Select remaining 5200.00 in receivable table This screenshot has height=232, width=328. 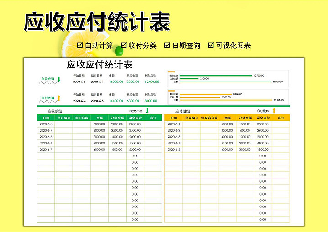coord(135,150)
